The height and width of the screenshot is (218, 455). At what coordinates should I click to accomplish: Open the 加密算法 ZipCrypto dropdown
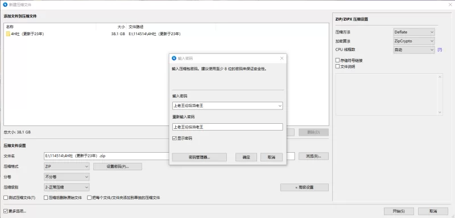[414, 41]
